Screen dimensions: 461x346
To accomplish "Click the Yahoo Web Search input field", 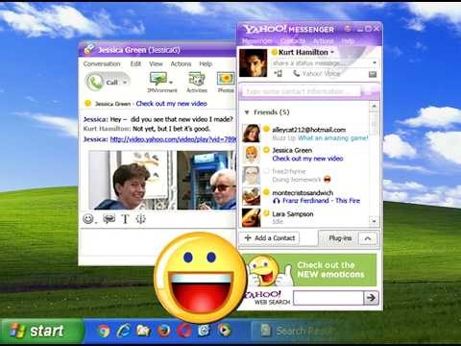I will pyautogui.click(x=328, y=298).
